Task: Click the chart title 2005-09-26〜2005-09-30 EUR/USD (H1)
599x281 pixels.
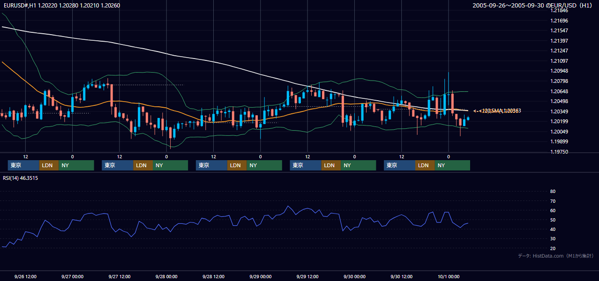Action: point(533,6)
